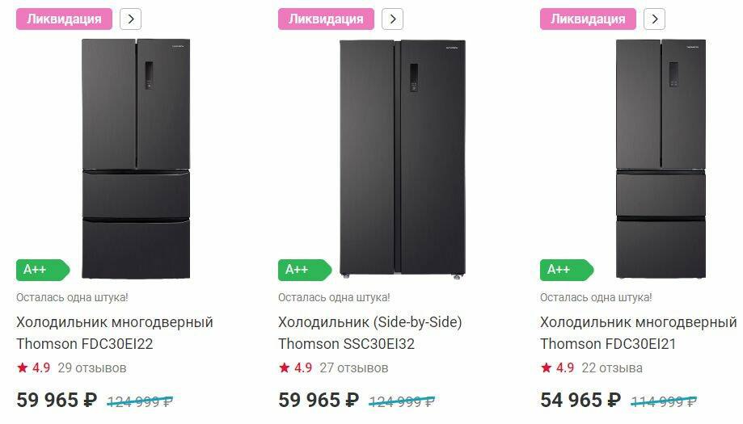Expand the arrow next to first Ликвидация badge
Screen dimensions: 743x424
[130, 19]
